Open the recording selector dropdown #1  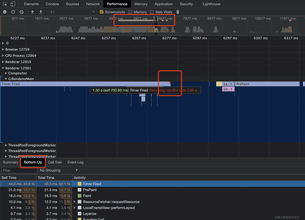coord(72,12)
